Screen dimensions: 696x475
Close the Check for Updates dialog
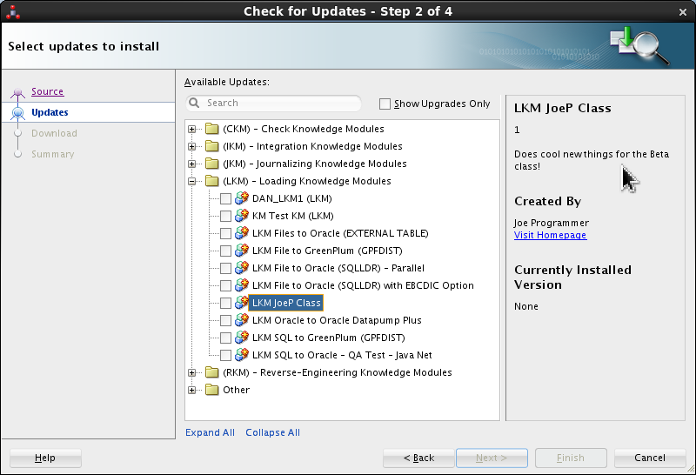tap(683, 12)
